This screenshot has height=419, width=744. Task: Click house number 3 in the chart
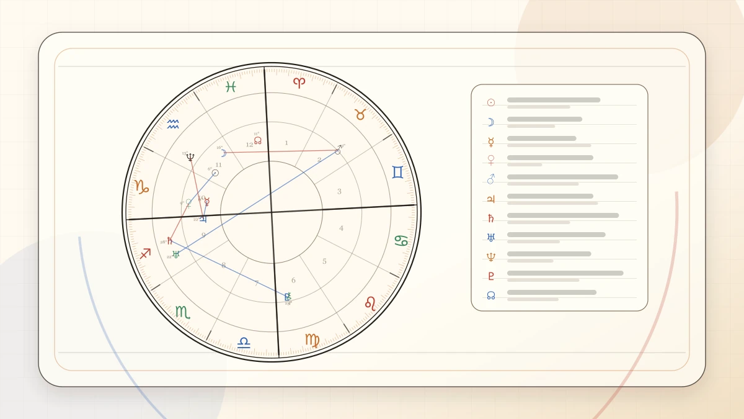coord(339,191)
